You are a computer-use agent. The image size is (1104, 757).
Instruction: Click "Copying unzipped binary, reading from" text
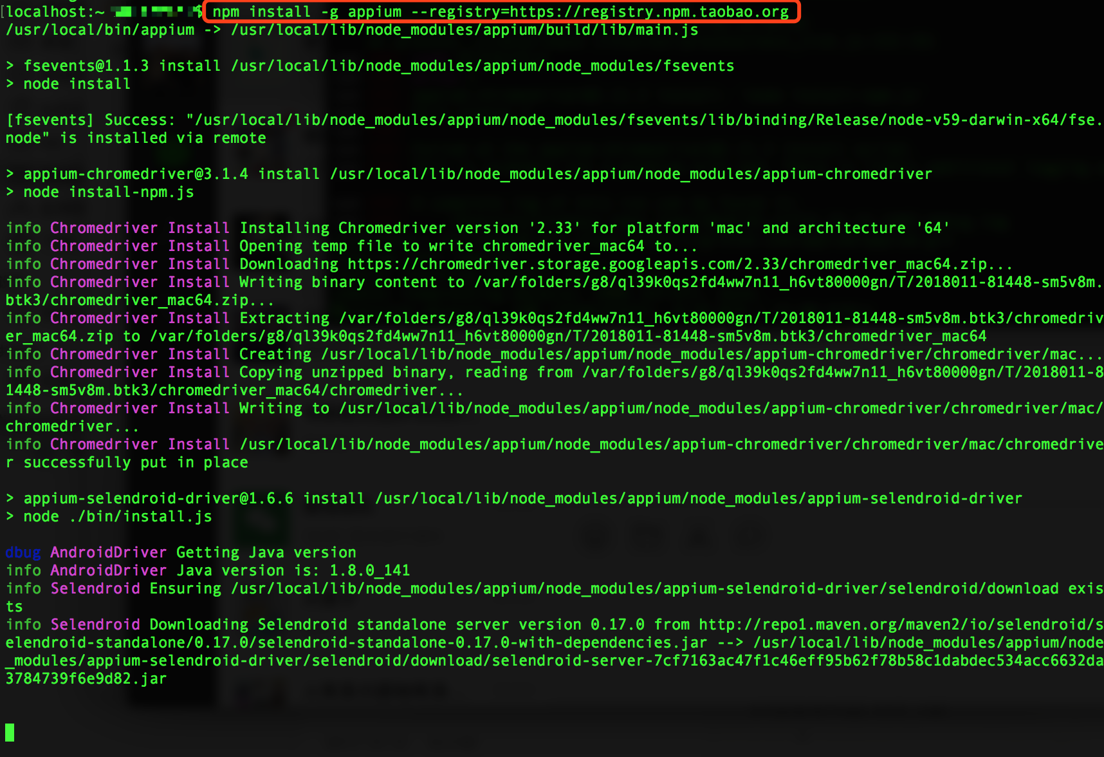click(x=406, y=372)
